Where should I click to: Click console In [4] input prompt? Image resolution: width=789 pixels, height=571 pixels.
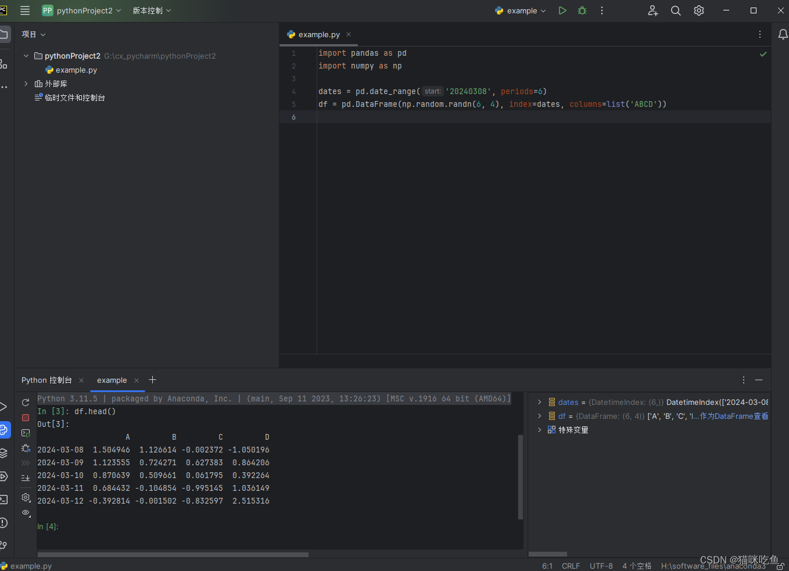tap(48, 526)
